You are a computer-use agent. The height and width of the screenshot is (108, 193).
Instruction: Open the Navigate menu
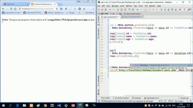[x=115, y=6]
